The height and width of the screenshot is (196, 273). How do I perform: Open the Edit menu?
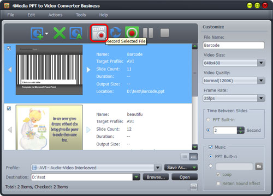click(31, 15)
